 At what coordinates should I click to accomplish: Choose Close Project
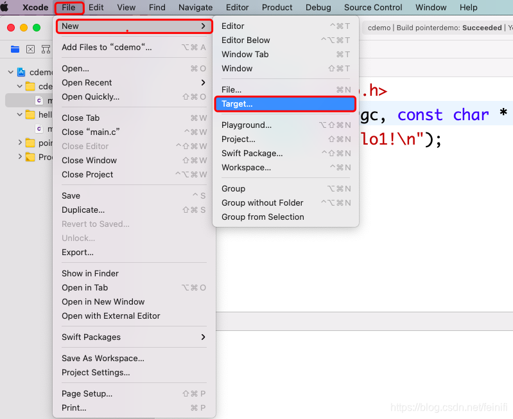click(x=134, y=174)
